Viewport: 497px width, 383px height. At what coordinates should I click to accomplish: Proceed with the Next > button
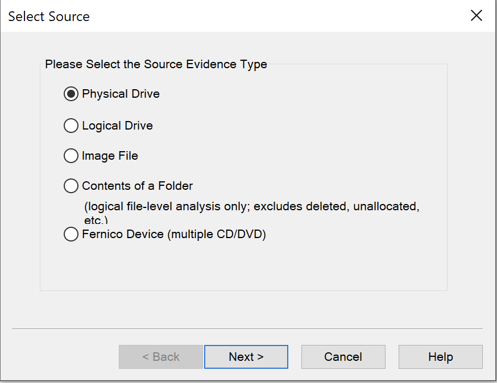246,357
